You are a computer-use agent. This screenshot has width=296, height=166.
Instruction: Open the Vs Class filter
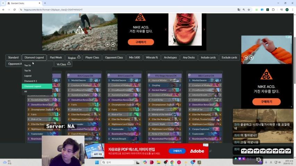coord(63,64)
